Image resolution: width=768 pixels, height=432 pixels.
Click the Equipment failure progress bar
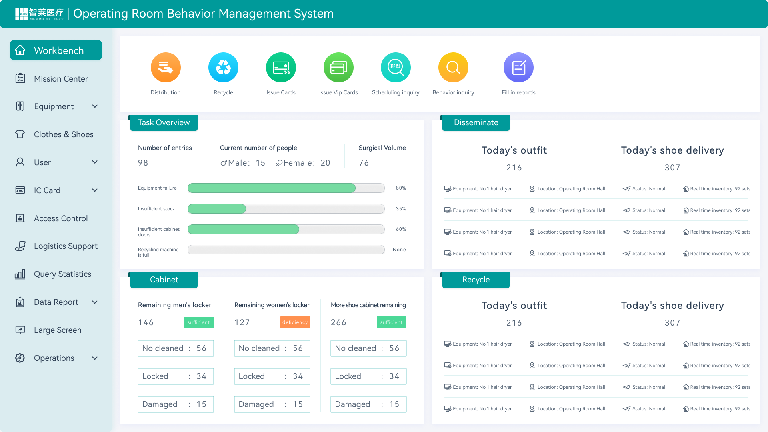pyautogui.click(x=286, y=188)
